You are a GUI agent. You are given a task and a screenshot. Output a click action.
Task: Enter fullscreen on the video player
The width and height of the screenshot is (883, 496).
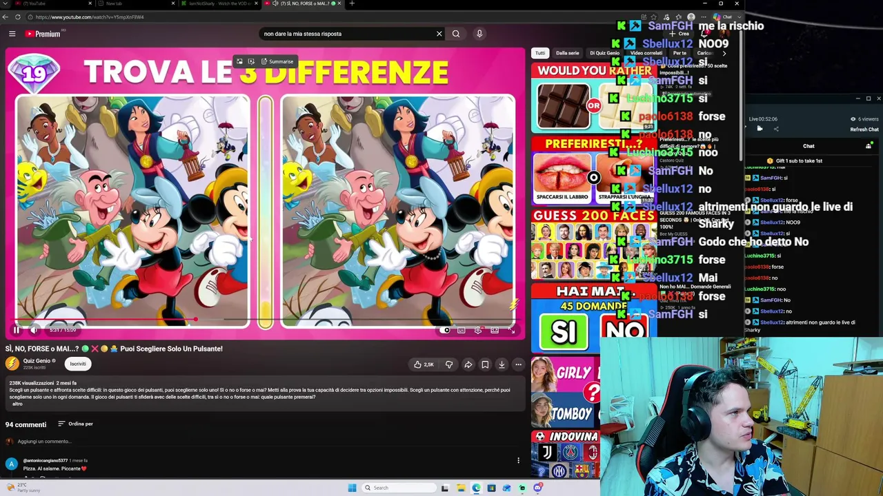tap(511, 330)
